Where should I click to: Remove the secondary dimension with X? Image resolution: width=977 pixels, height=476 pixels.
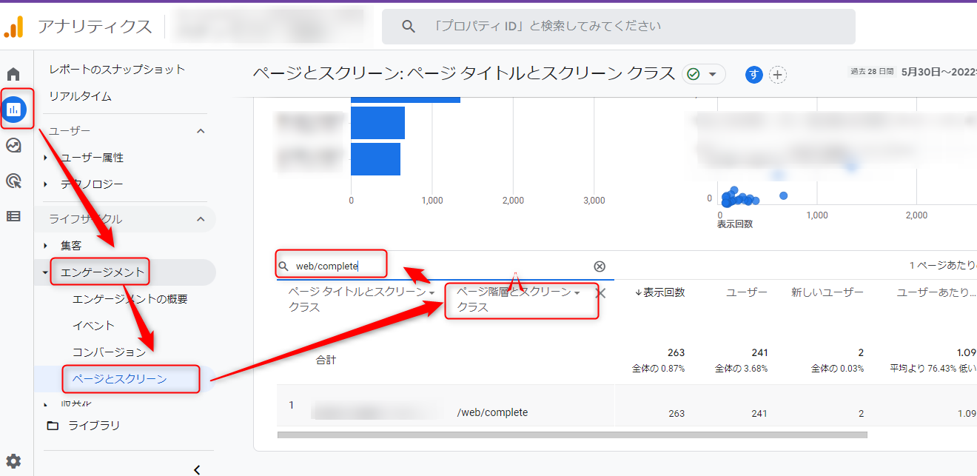600,294
